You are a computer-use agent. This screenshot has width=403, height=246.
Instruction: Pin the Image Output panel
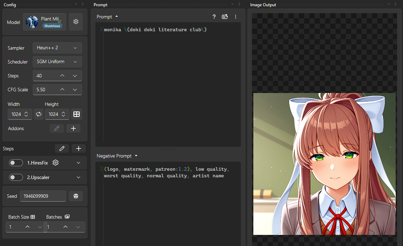pos(396,4)
